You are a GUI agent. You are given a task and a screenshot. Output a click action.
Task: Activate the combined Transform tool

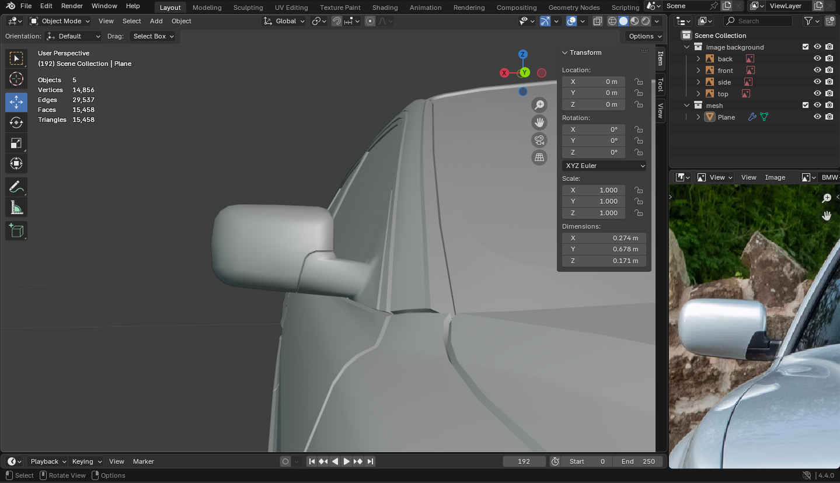click(16, 163)
